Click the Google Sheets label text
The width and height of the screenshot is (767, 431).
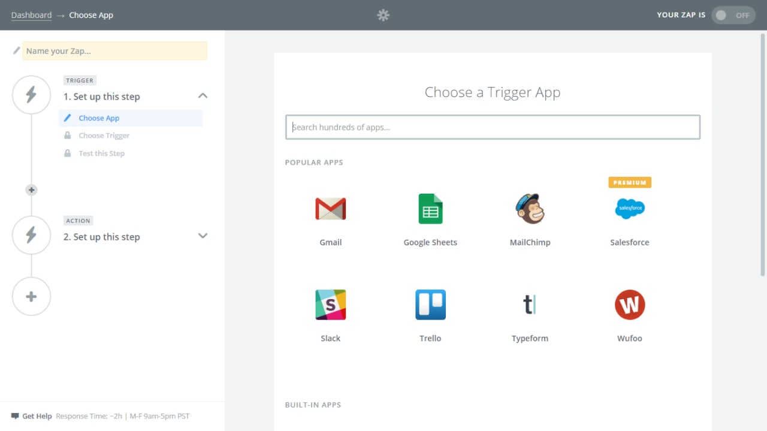(430, 242)
